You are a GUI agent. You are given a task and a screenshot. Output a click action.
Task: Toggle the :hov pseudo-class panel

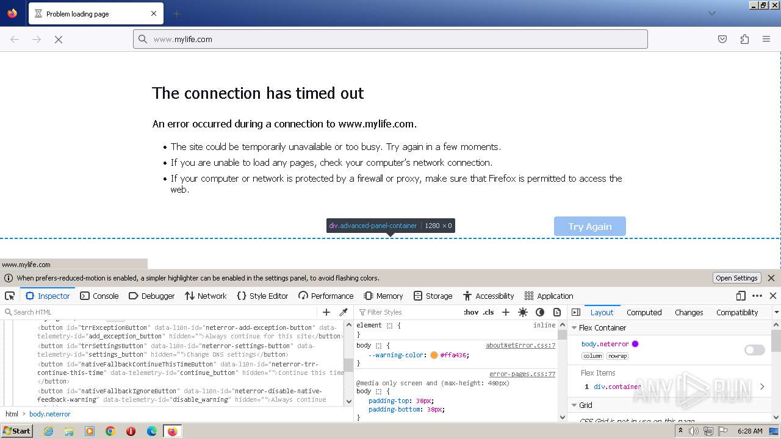471,312
